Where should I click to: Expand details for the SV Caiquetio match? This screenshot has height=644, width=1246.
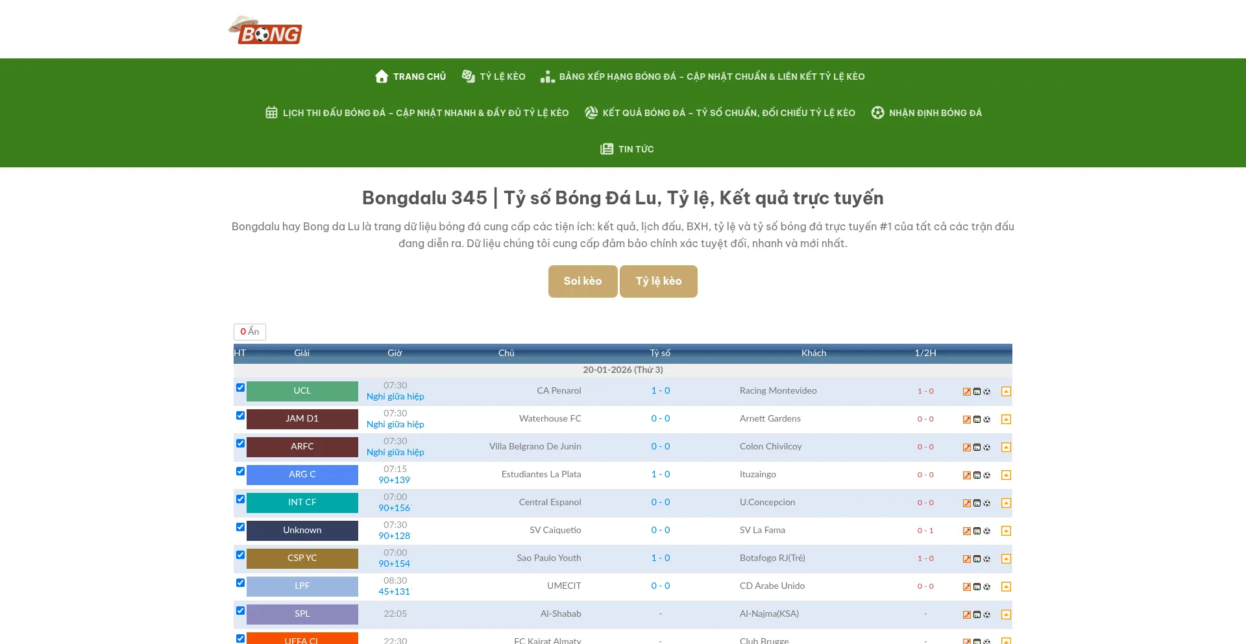(1006, 530)
